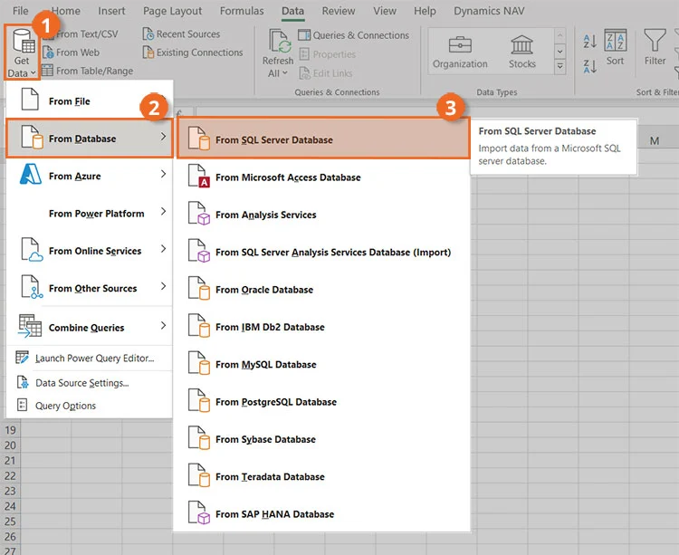Open Data Source Settings
Screen dimensions: 679x555
(90, 383)
